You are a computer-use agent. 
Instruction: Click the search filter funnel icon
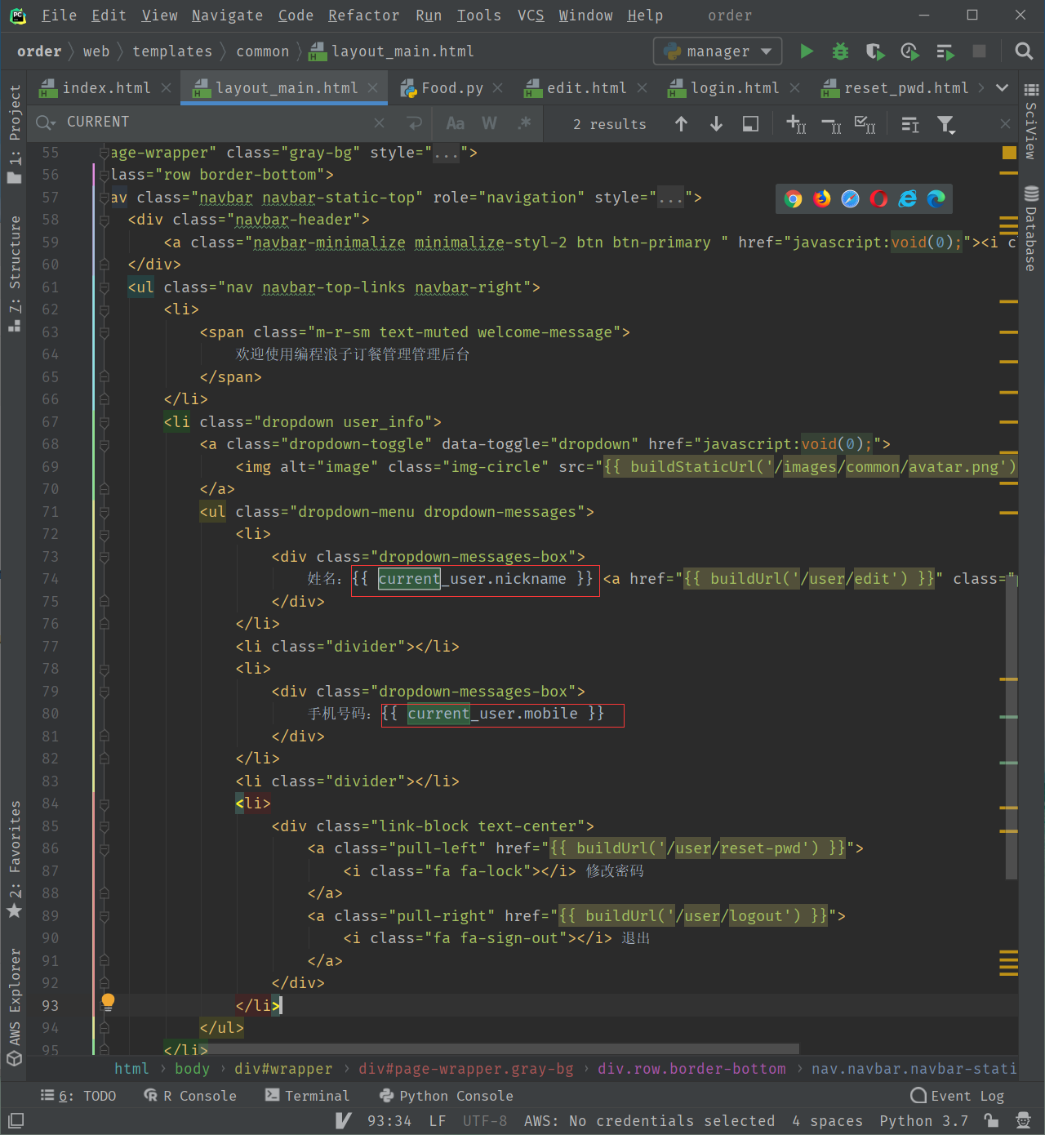pos(945,124)
